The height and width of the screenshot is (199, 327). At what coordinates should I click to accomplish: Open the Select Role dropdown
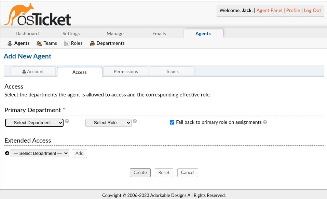point(108,122)
